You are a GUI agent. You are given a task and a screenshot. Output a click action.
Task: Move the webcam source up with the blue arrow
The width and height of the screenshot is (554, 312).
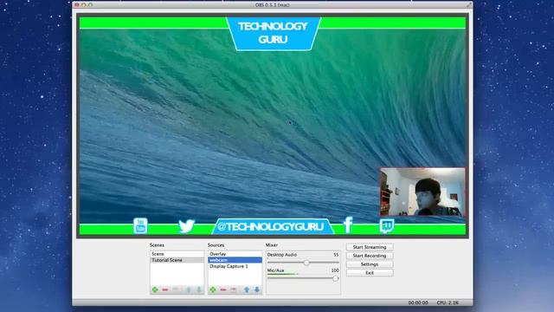tap(247, 289)
